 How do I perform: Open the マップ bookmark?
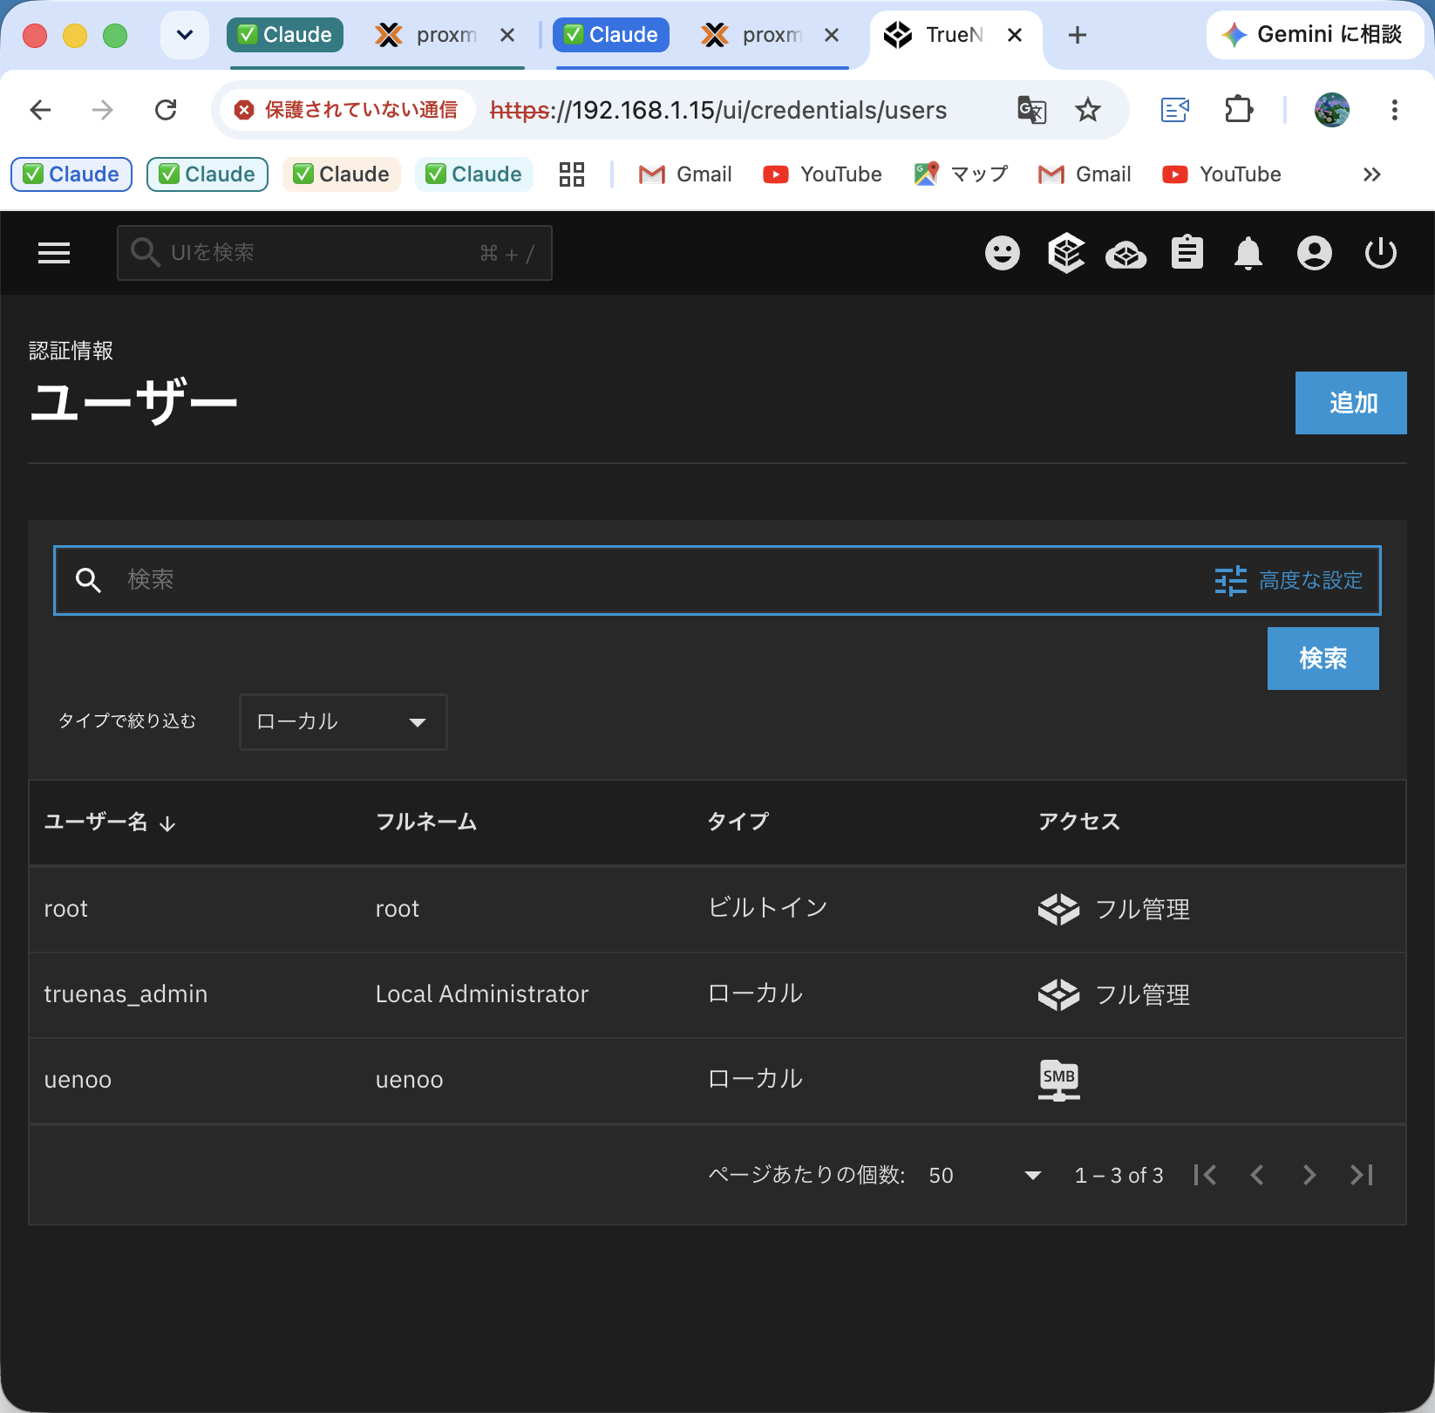[962, 174]
